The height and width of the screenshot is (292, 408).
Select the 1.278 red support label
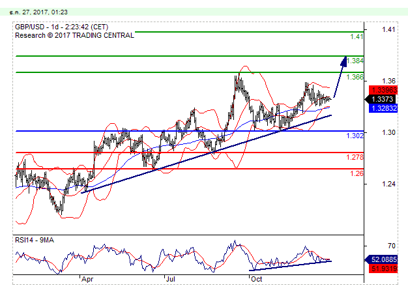pos(355,157)
